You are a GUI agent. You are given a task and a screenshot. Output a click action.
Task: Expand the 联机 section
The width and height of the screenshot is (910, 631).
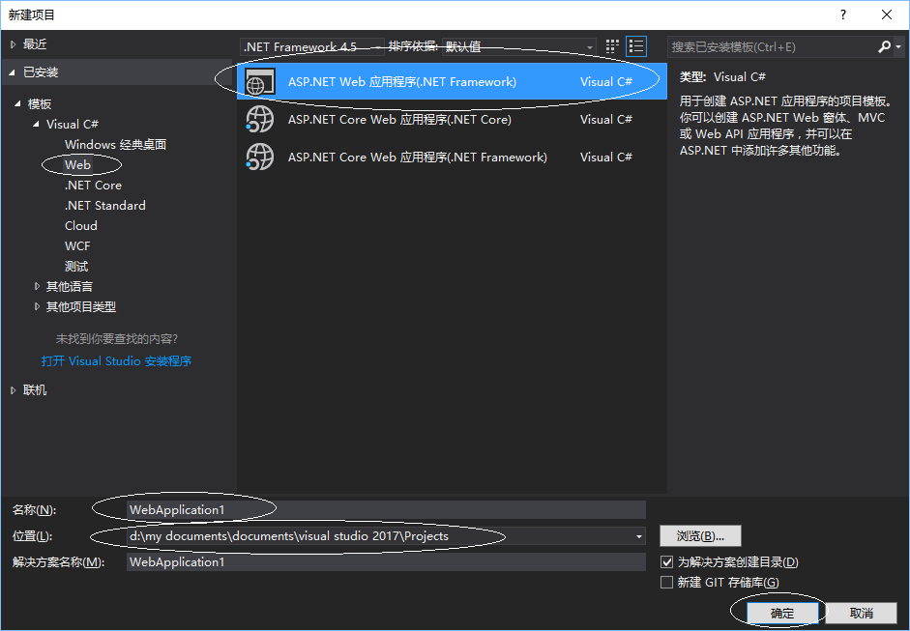click(x=13, y=390)
